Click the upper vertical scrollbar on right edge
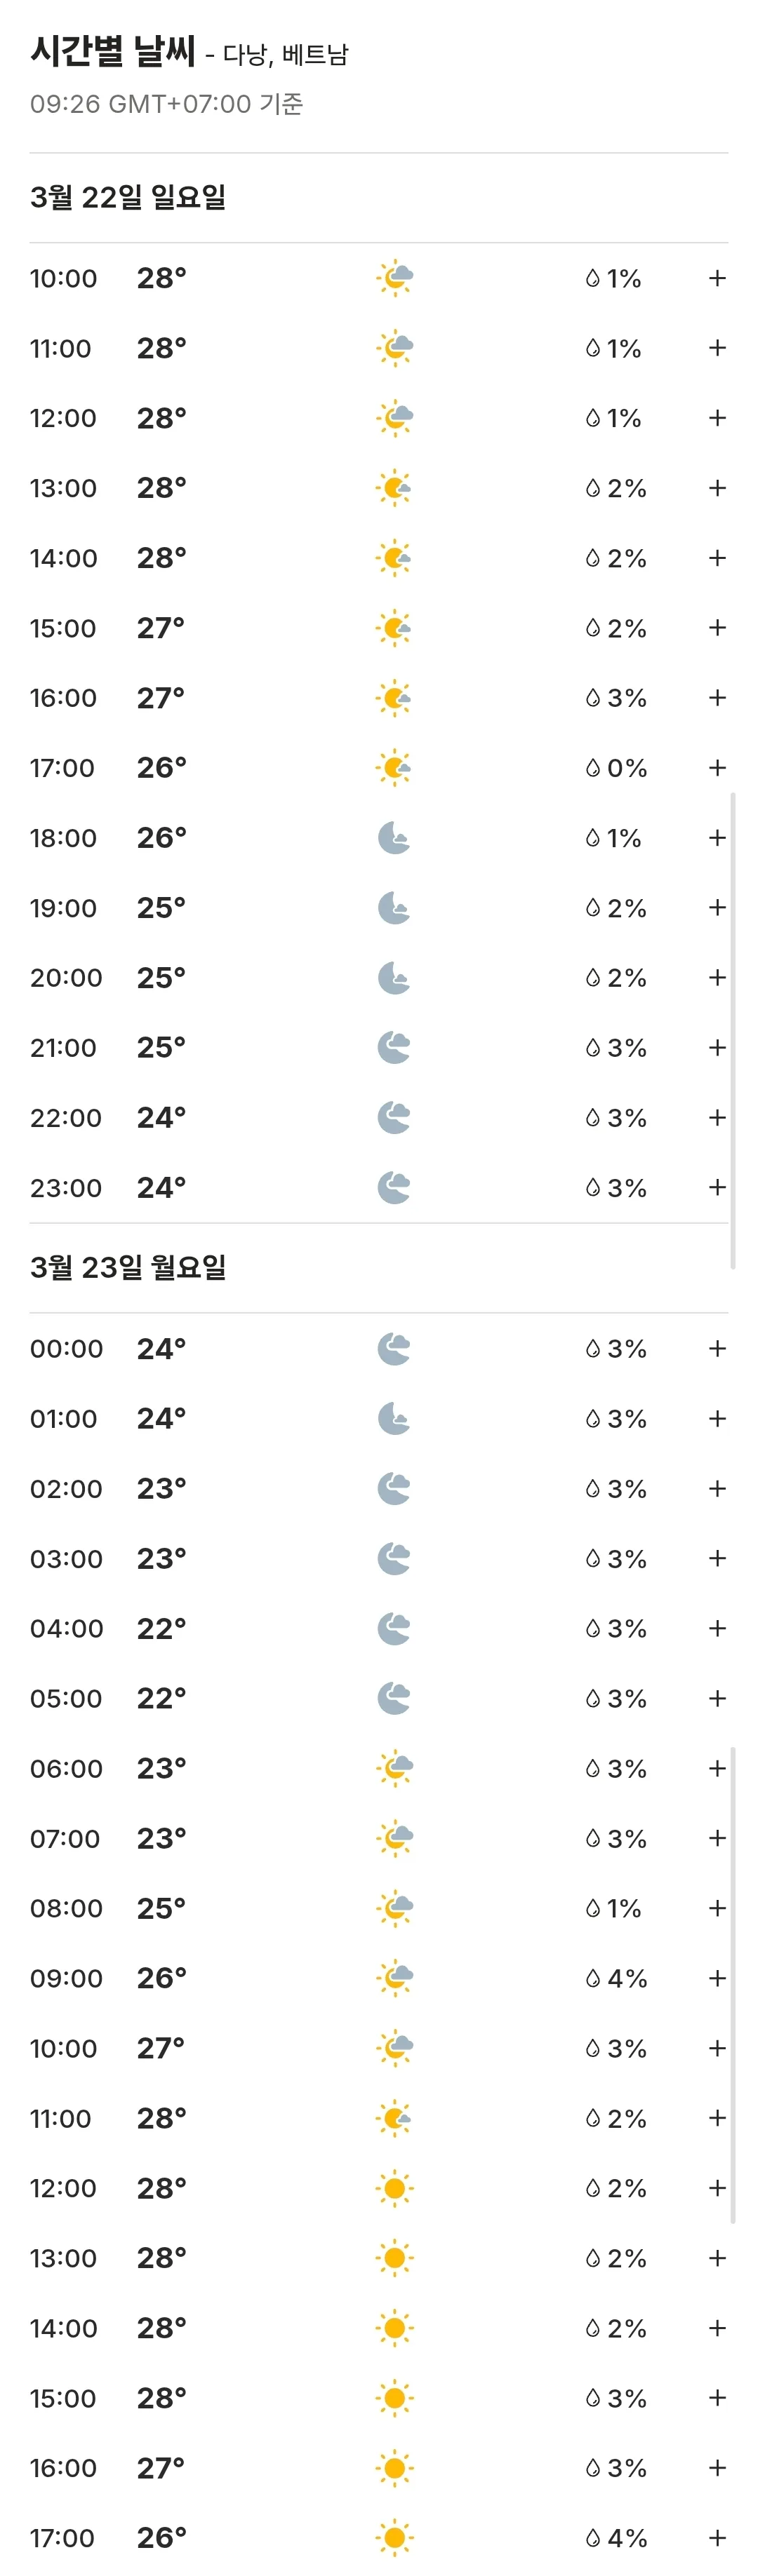758x2576 pixels. [734, 1031]
